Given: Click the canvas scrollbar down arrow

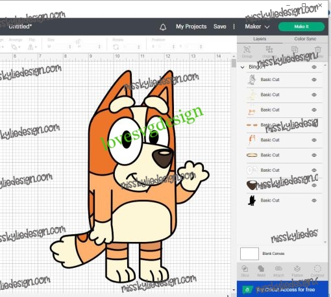Looking at the screenshot, I should 234,290.
